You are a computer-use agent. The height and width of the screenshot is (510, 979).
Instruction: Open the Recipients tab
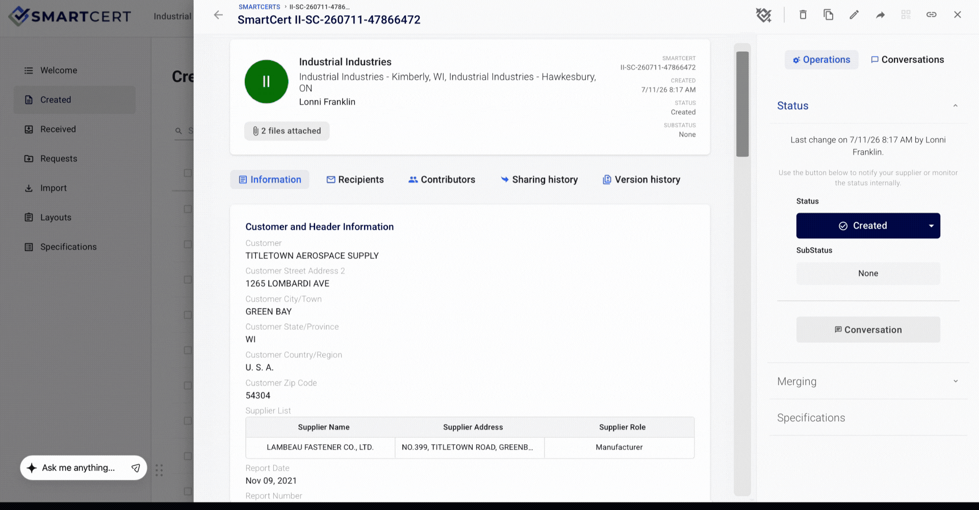355,180
